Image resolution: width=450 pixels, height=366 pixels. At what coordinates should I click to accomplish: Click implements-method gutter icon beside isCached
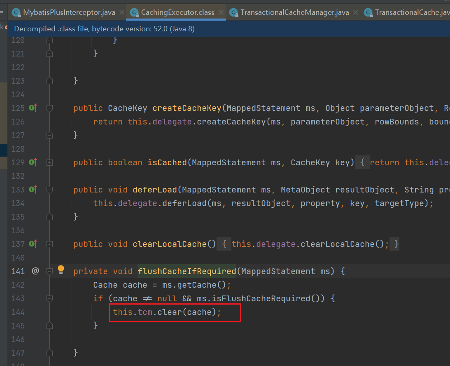pyautogui.click(x=33, y=162)
